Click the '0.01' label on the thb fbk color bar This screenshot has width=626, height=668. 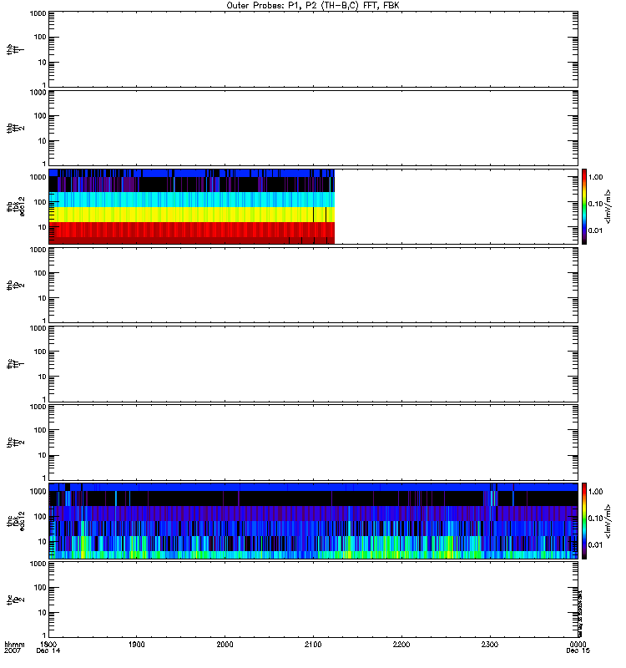[x=595, y=231]
